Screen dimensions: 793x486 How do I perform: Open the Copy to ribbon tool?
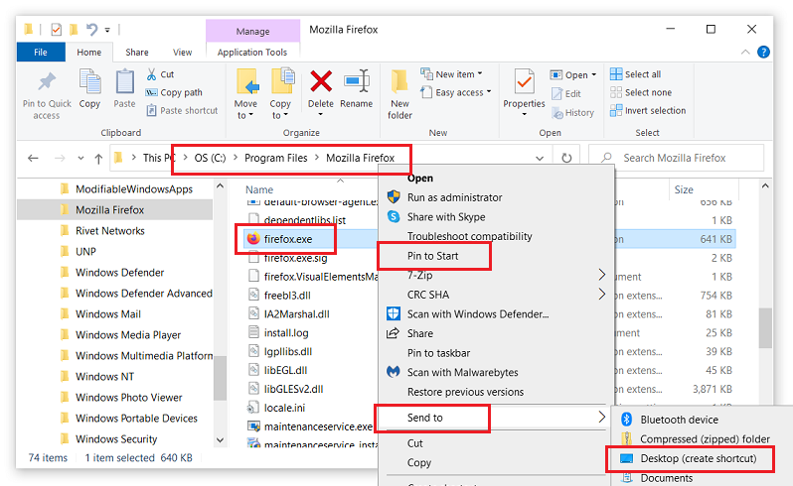click(x=280, y=94)
